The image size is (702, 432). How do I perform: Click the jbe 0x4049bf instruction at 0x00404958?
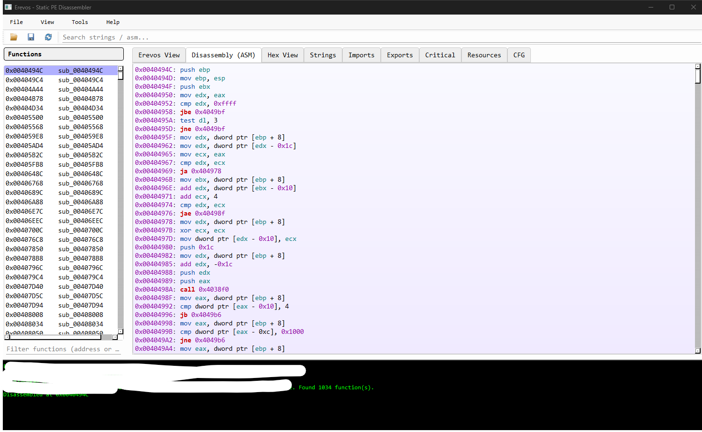click(180, 112)
